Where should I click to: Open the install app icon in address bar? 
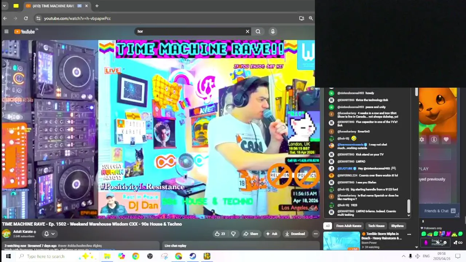[301, 18]
